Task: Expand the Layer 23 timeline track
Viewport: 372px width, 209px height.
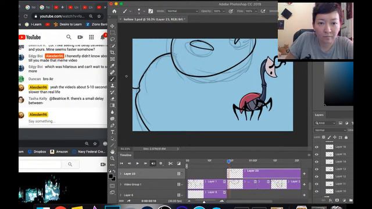Action: (120, 174)
